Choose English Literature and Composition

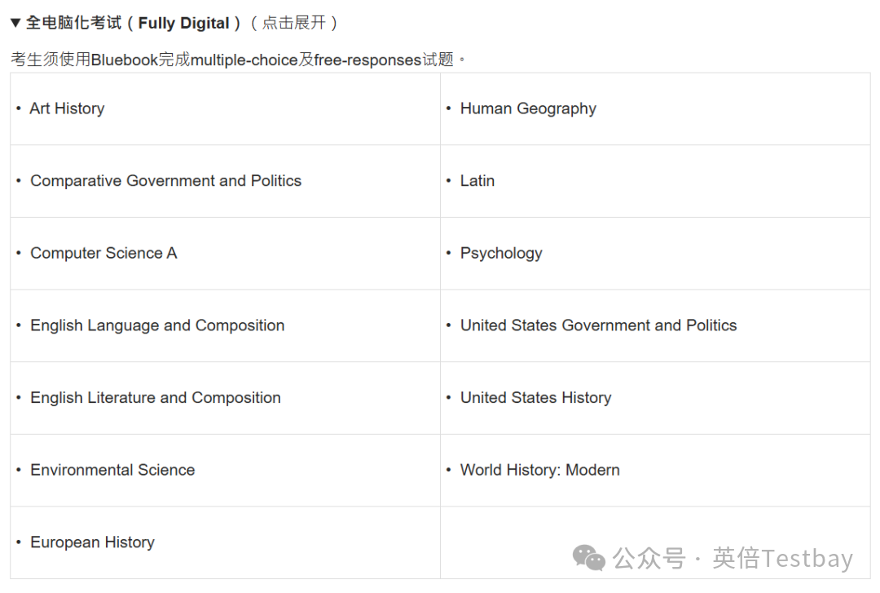[156, 398]
